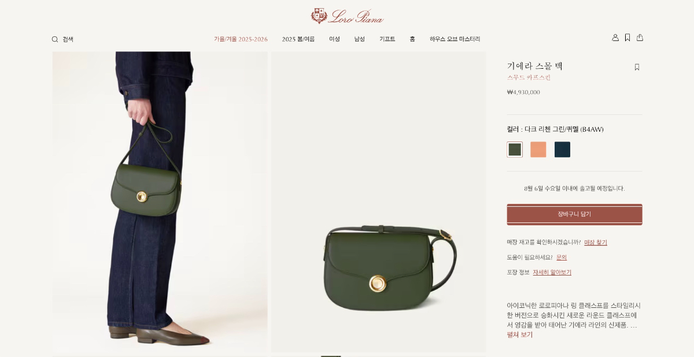Viewport: 694px width, 357px height.
Task: Select the dark green color swatch
Action: click(515, 150)
